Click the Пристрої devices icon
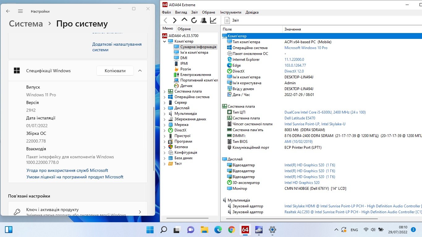 point(171,136)
